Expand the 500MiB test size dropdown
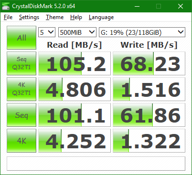This screenshot has height=175, width=192. pyautogui.click(x=77, y=32)
